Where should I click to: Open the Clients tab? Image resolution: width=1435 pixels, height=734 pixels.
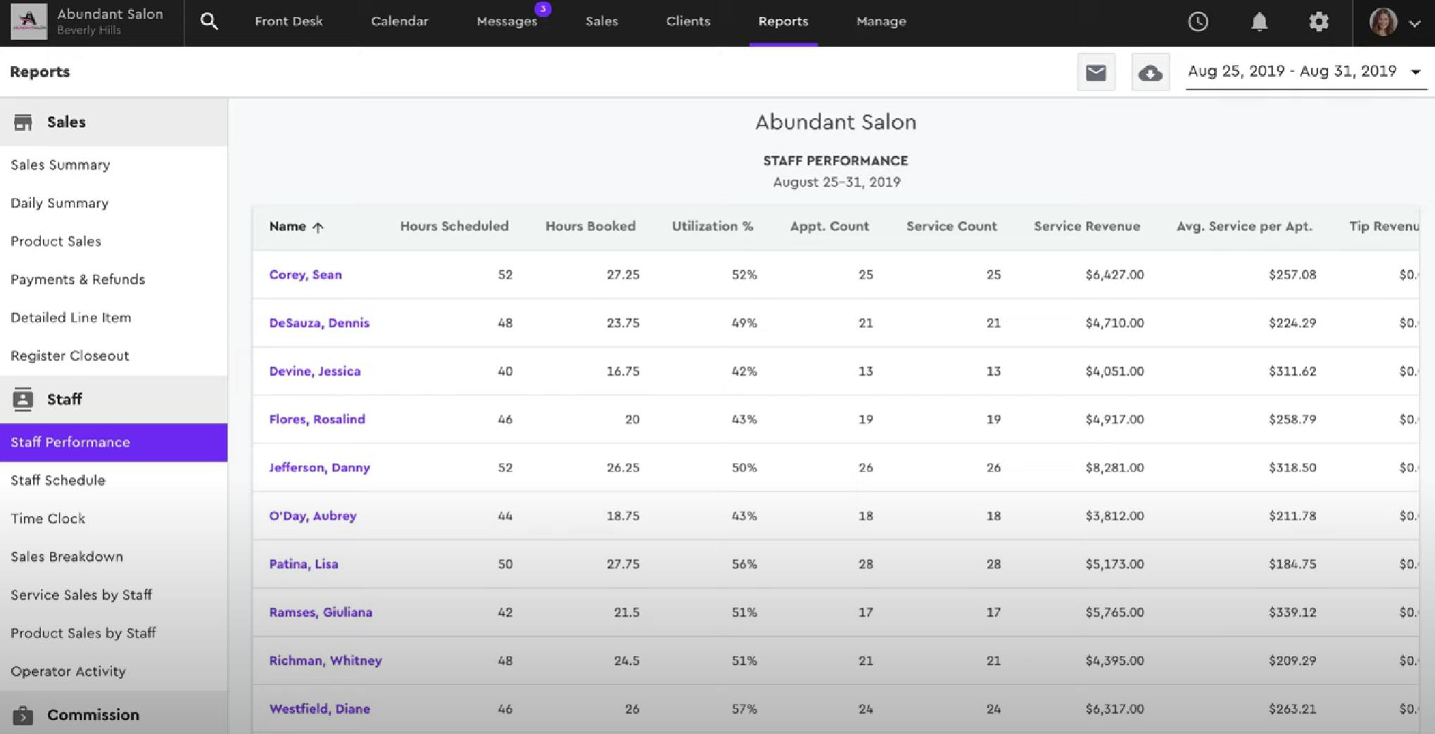(688, 21)
